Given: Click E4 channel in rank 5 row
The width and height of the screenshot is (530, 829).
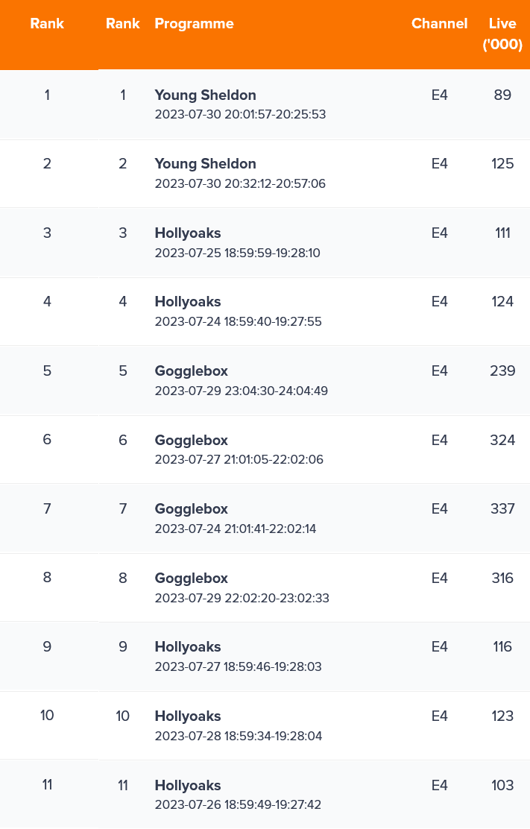Looking at the screenshot, I should (439, 371).
